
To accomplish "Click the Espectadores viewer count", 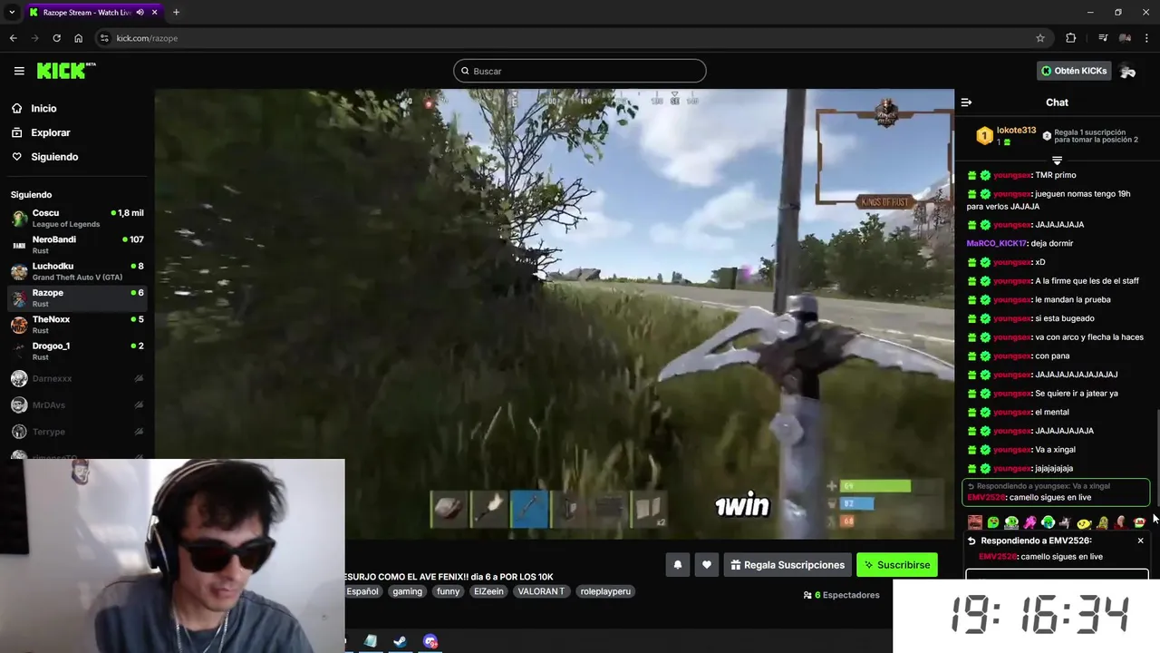I will point(841,595).
